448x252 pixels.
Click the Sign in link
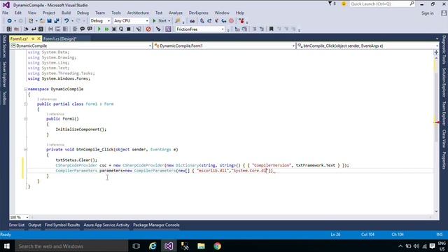[x=428, y=13]
